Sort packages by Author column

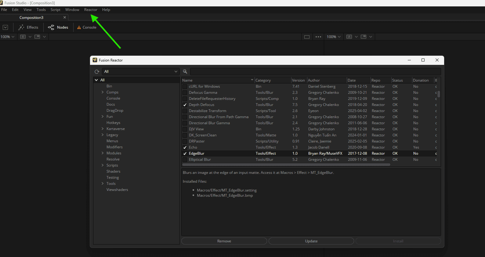(327, 80)
